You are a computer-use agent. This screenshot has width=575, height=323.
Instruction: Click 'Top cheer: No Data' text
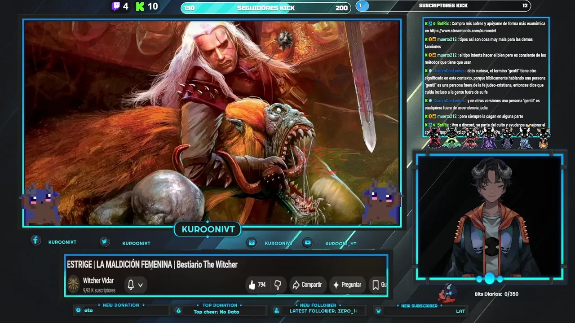[216, 312]
